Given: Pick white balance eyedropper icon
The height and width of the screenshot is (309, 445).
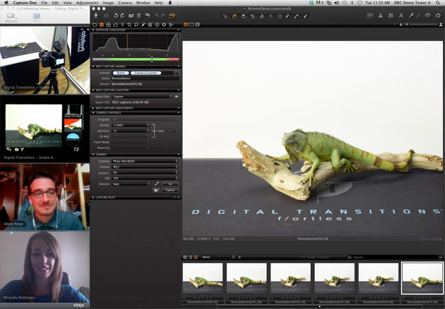Looking at the screenshot, I should click(x=157, y=184).
